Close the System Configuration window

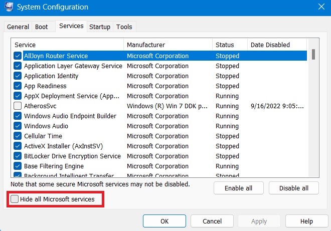(321, 7)
